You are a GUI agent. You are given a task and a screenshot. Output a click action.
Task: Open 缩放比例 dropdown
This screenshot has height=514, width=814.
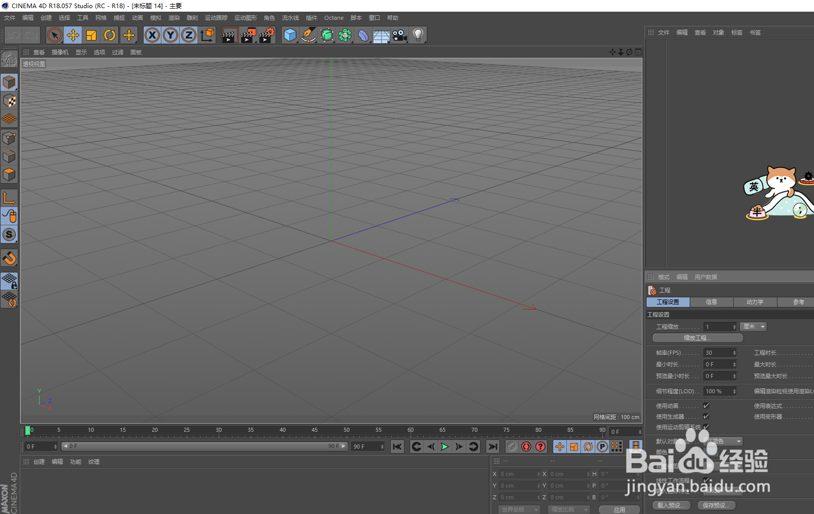(x=569, y=509)
